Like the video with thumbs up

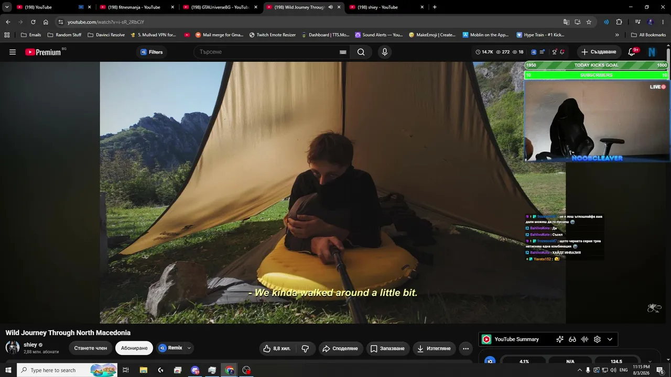(x=277, y=349)
